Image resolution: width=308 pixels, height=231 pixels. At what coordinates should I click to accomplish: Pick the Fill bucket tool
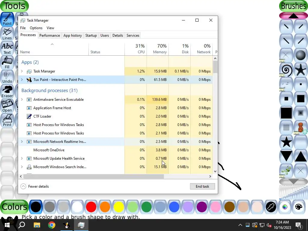click(7, 63)
